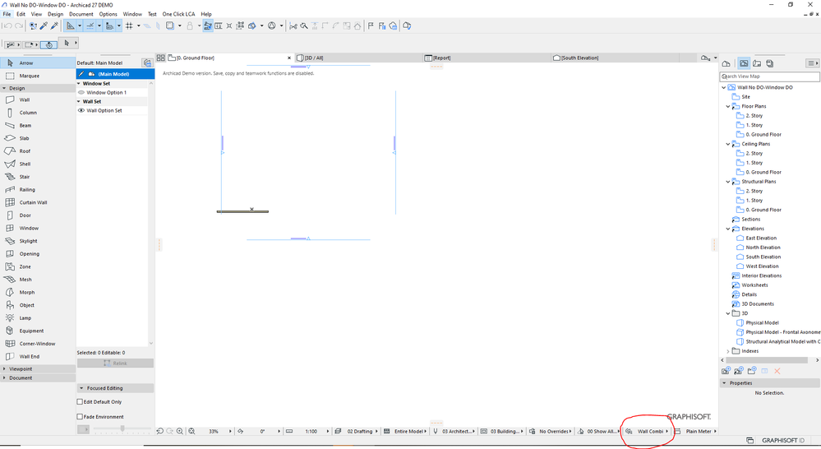
Task: Open the File menu
Action: [x=7, y=14]
